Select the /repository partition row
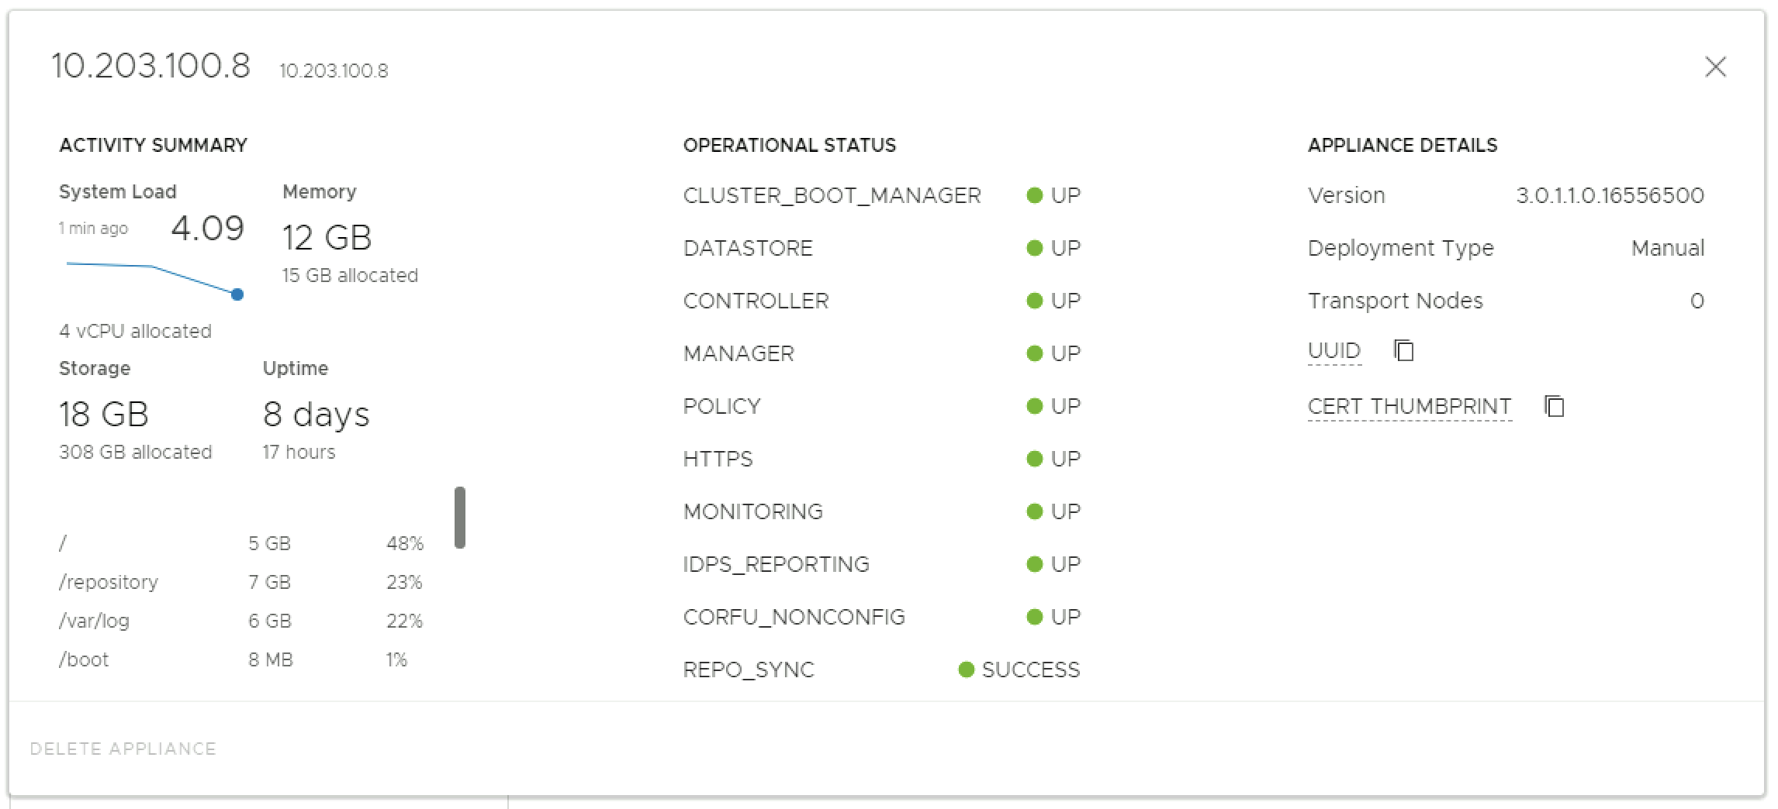Viewport: 1778px width, 809px height. coord(240,582)
